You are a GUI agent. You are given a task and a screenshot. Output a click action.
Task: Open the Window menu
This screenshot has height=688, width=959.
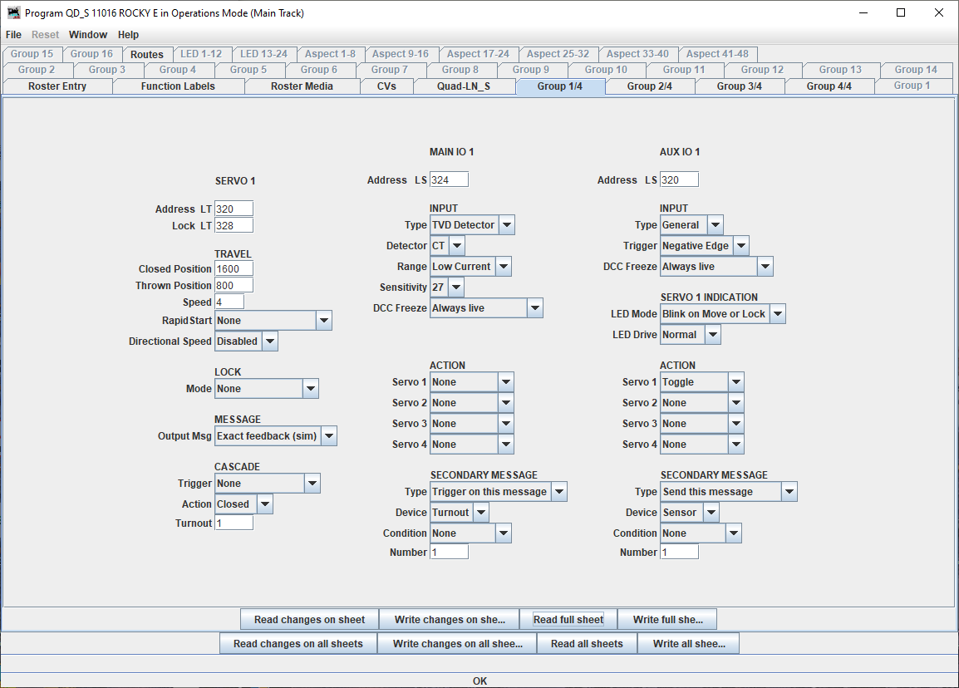[x=88, y=35]
